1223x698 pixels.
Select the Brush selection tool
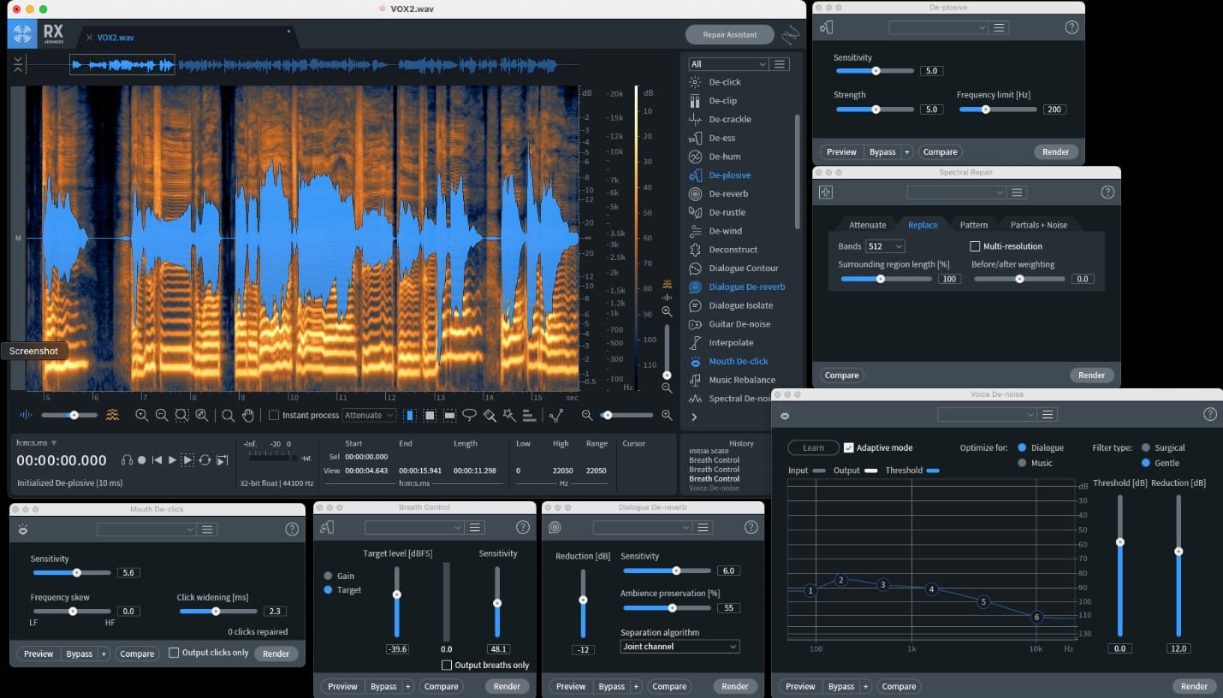pyautogui.click(x=490, y=415)
